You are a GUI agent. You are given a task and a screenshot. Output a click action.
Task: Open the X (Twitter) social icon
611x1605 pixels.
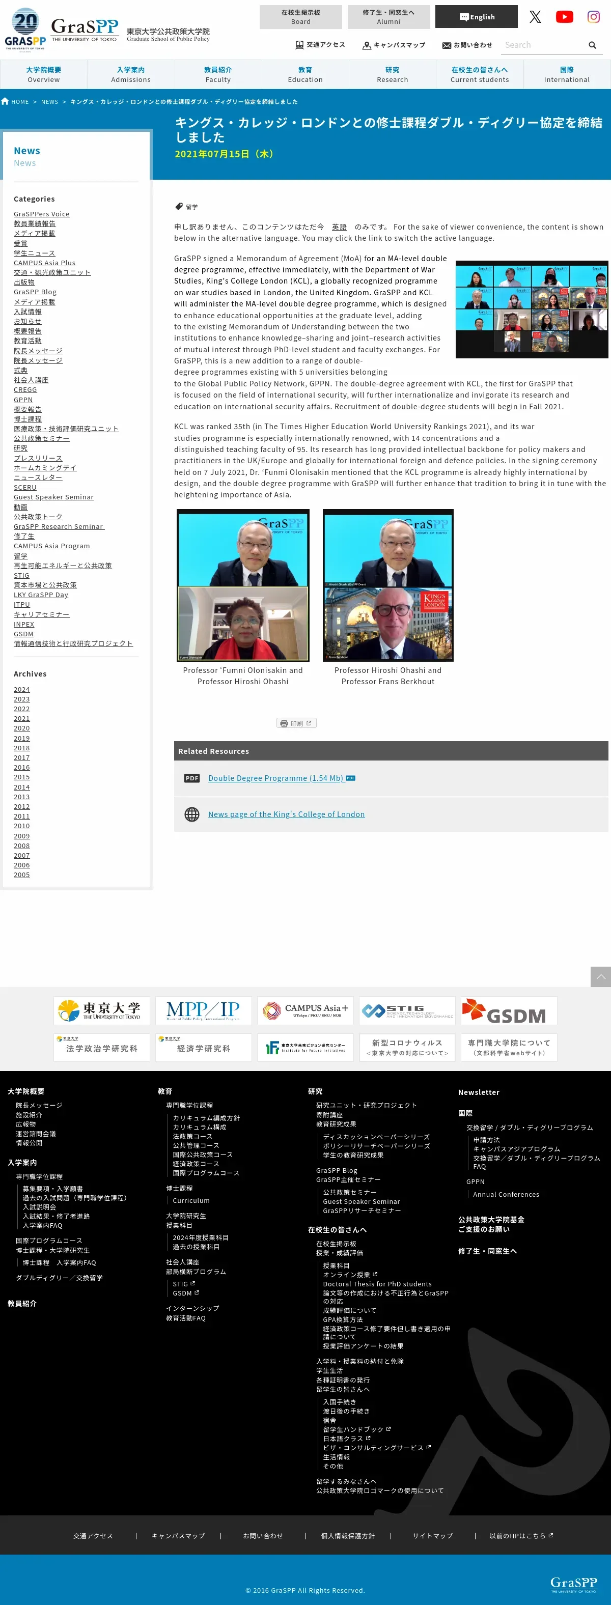tap(535, 17)
